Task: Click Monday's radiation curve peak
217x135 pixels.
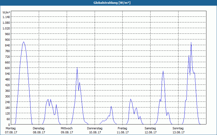Action: point(24,42)
